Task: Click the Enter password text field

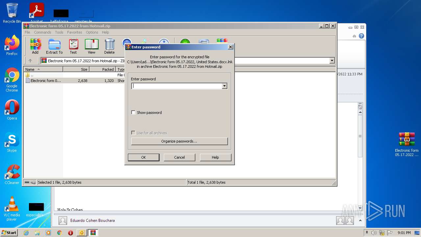Action: click(x=177, y=86)
